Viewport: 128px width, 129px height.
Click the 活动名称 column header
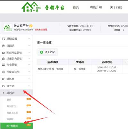click(x=52, y=62)
